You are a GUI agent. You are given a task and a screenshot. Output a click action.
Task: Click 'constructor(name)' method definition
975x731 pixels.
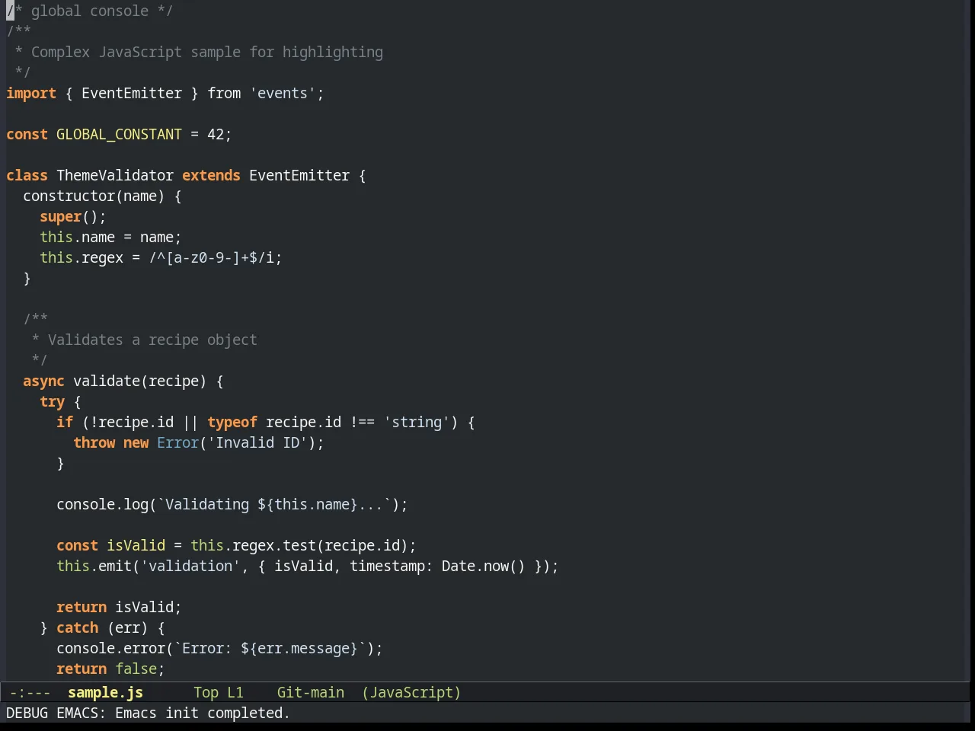[x=94, y=196]
